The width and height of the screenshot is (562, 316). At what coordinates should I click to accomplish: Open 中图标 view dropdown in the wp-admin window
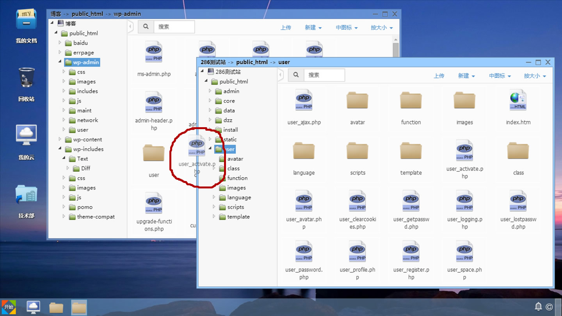click(x=347, y=27)
